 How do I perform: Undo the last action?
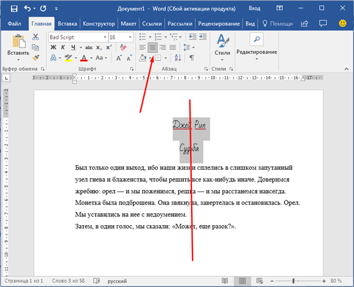[27, 9]
